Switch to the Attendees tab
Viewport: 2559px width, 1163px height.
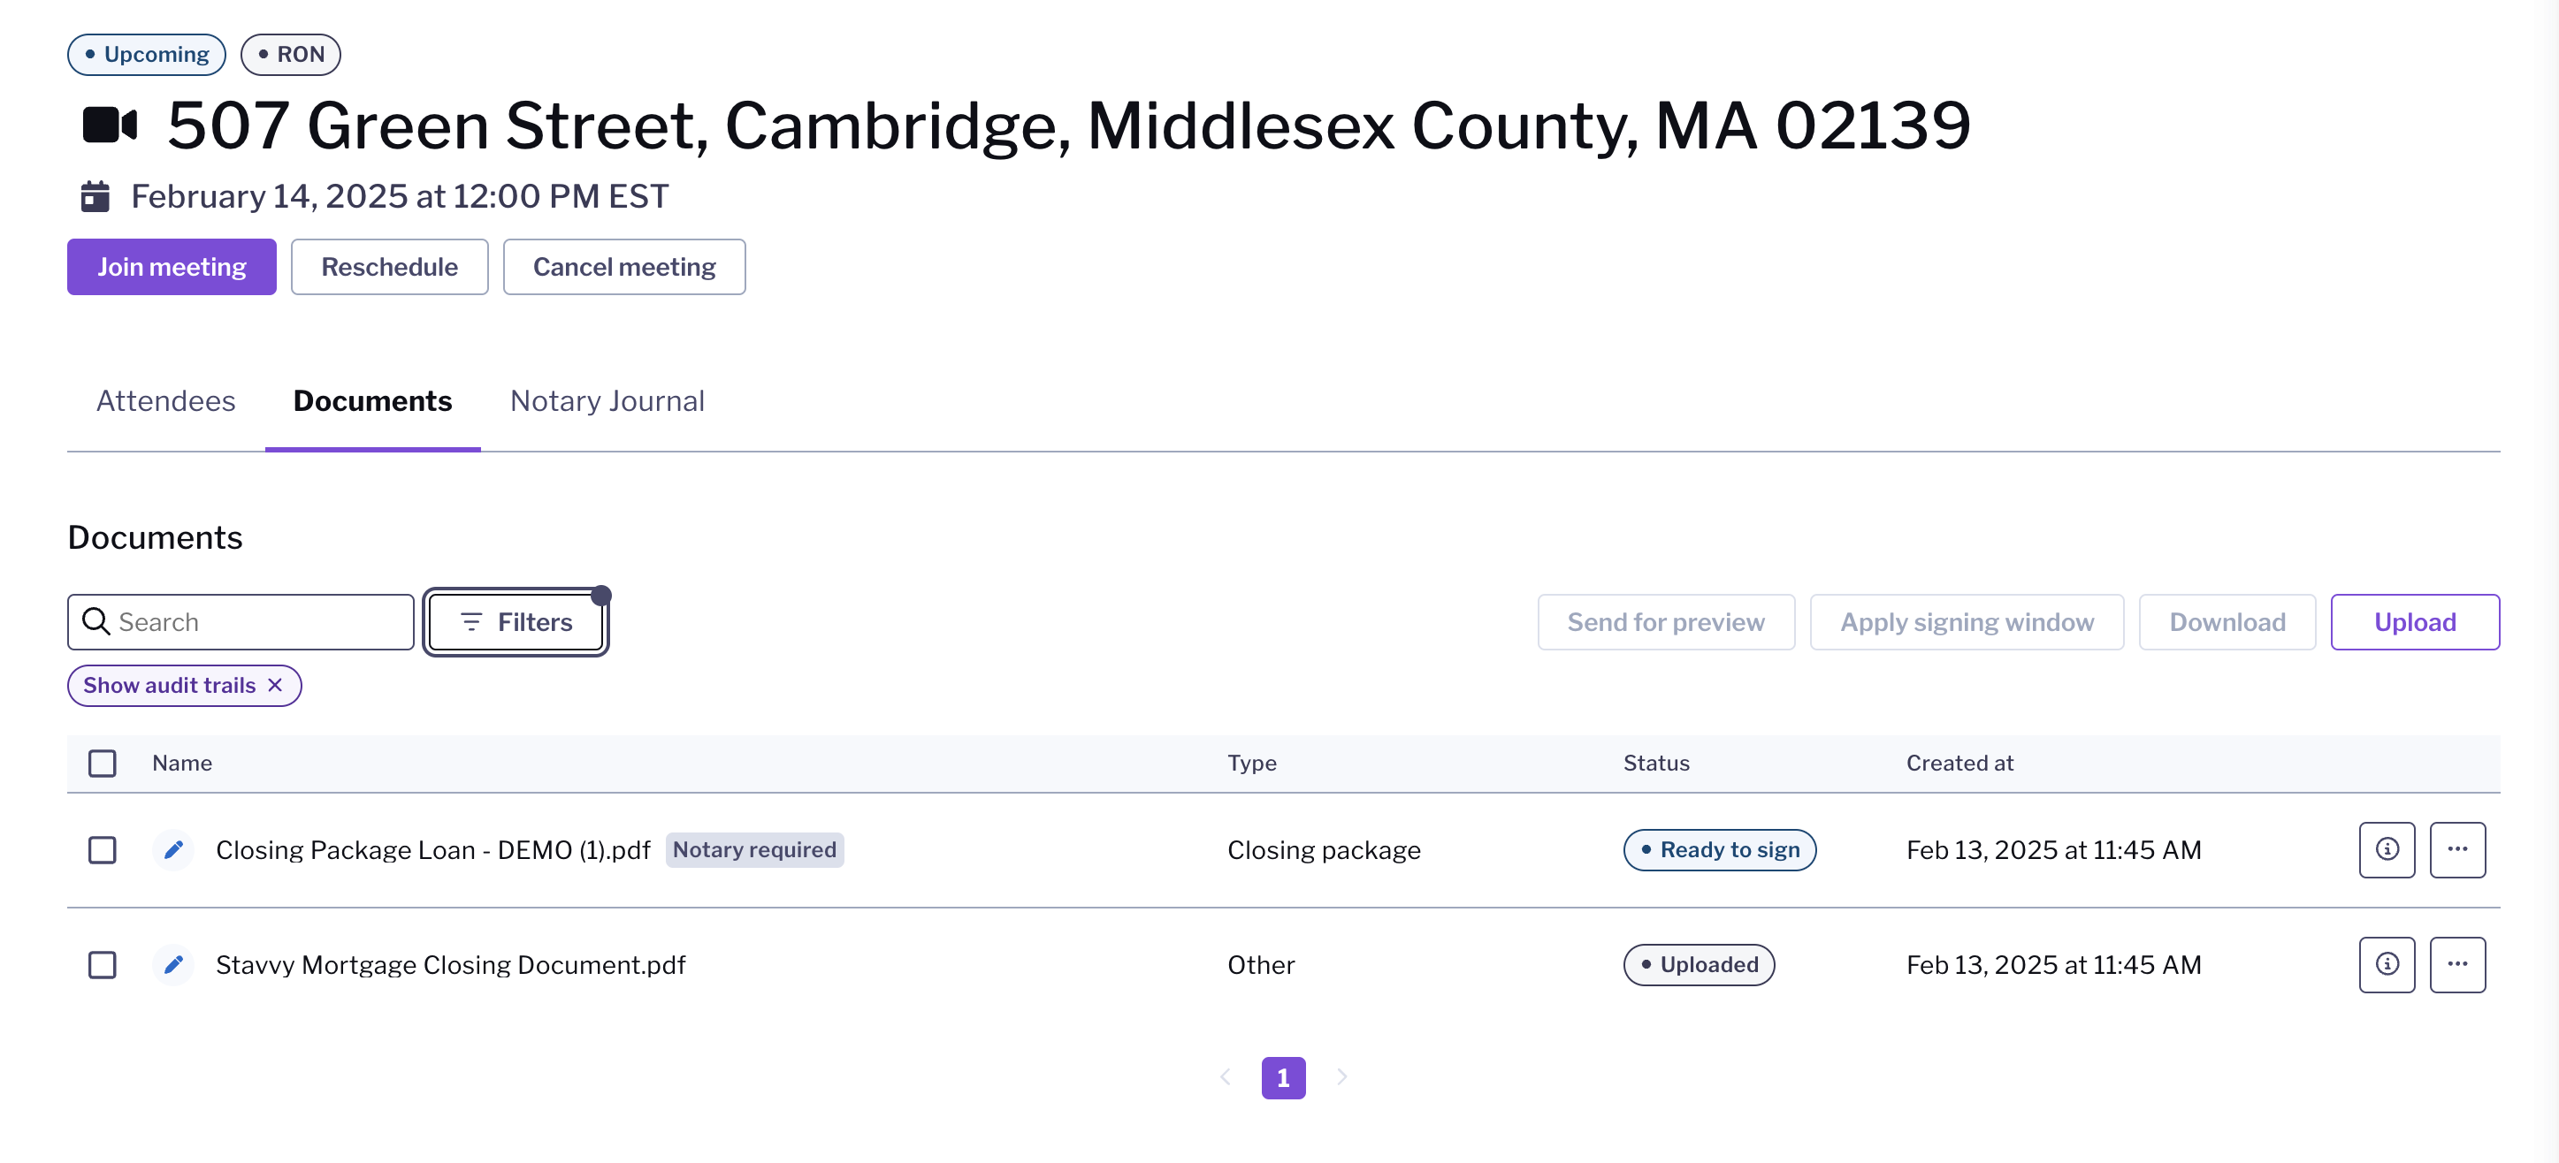pos(166,400)
